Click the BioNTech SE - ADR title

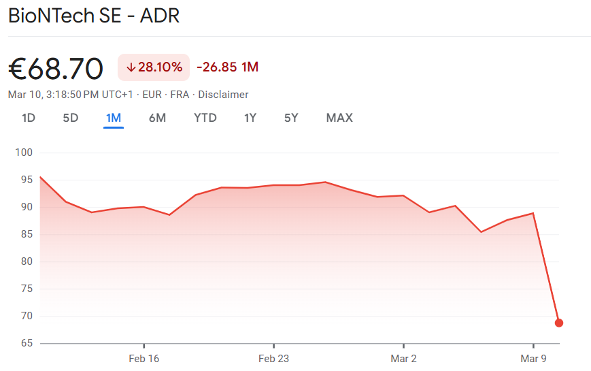coord(94,16)
